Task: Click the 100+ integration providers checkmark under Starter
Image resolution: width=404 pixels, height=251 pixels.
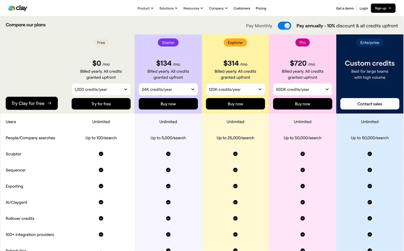Action: (x=168, y=235)
